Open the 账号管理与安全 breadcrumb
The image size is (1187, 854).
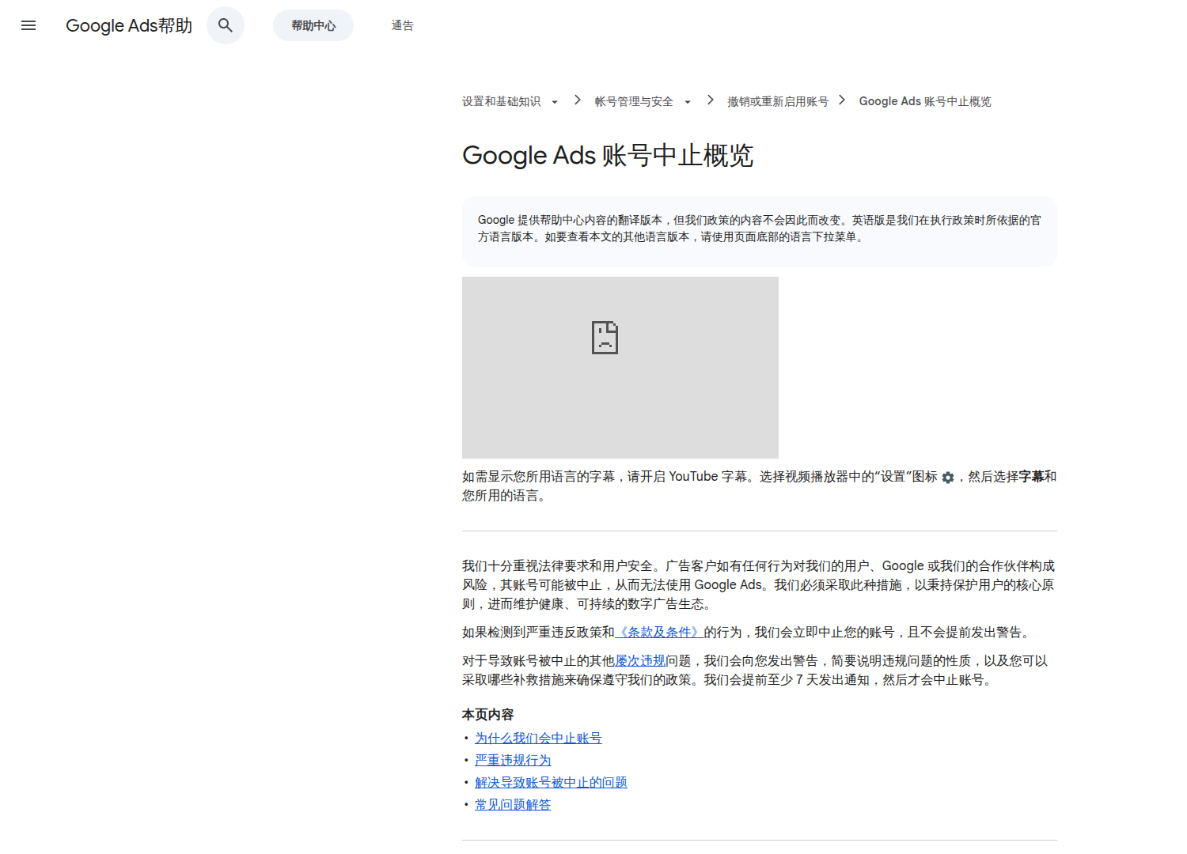pyautogui.click(x=634, y=101)
